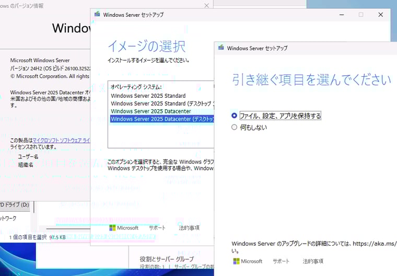Choose Windows Server 2025 Datacenter image

(x=162, y=111)
